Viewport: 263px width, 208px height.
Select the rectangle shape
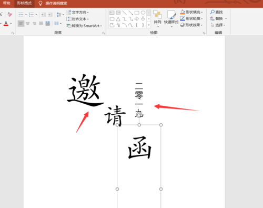pos(137,13)
